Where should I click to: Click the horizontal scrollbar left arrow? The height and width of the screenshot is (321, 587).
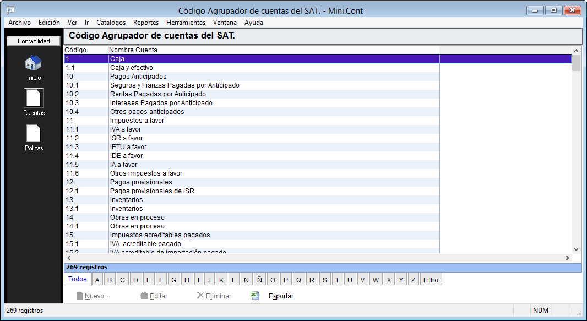(x=69, y=258)
